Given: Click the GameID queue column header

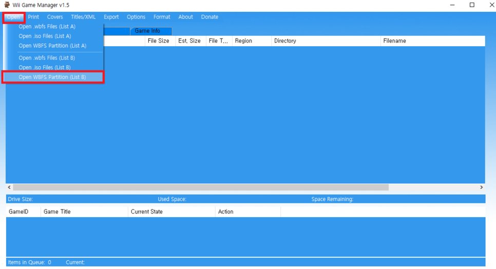Looking at the screenshot, I should (24, 212).
